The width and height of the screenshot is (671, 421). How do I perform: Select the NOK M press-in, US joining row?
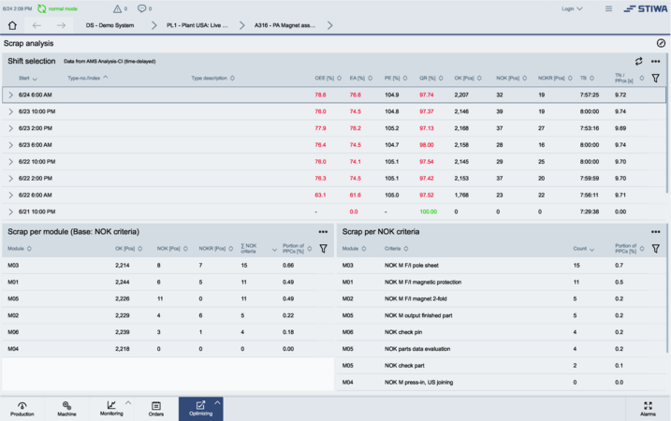click(x=502, y=382)
